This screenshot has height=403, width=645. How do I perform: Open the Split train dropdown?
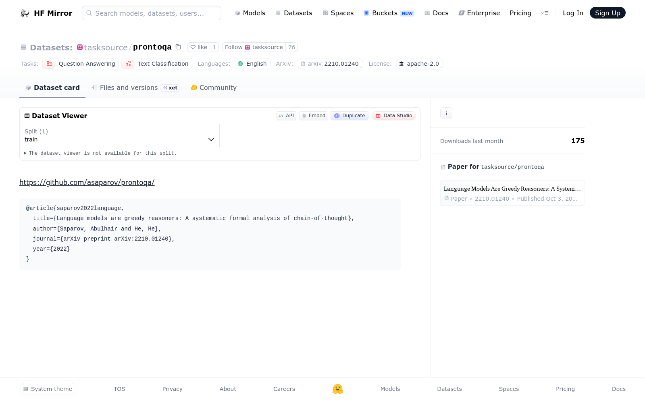pyautogui.click(x=120, y=135)
